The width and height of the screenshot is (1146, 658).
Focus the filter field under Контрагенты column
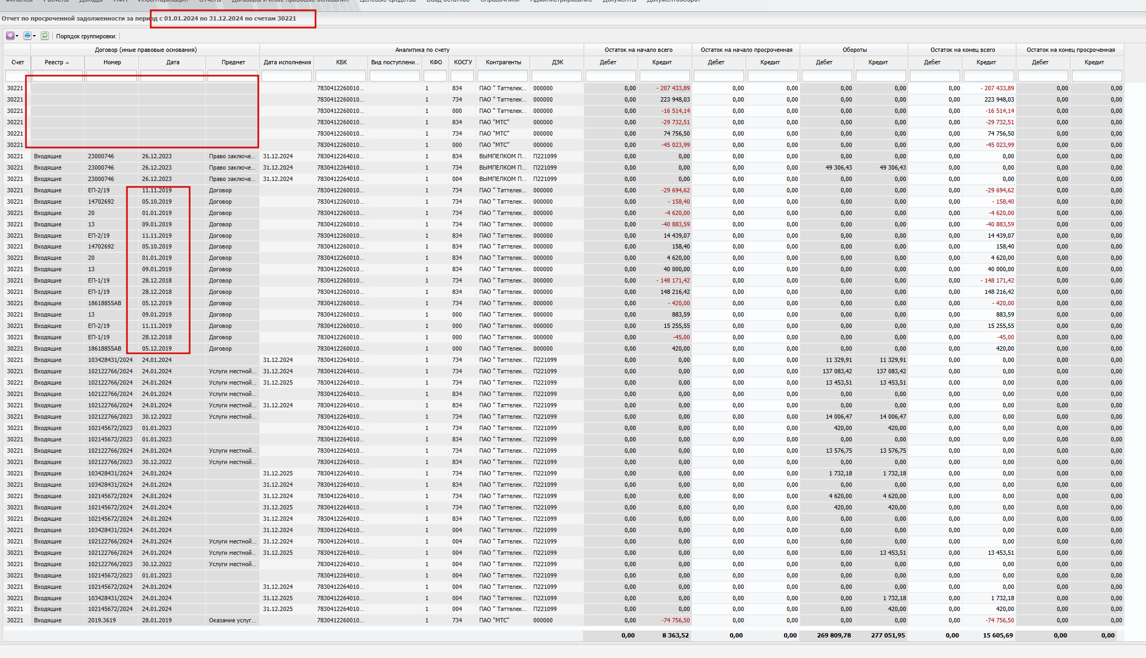point(503,76)
